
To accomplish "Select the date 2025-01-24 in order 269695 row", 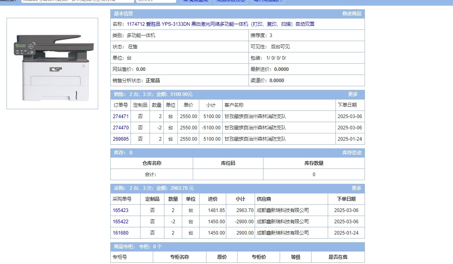I will click(x=350, y=139).
